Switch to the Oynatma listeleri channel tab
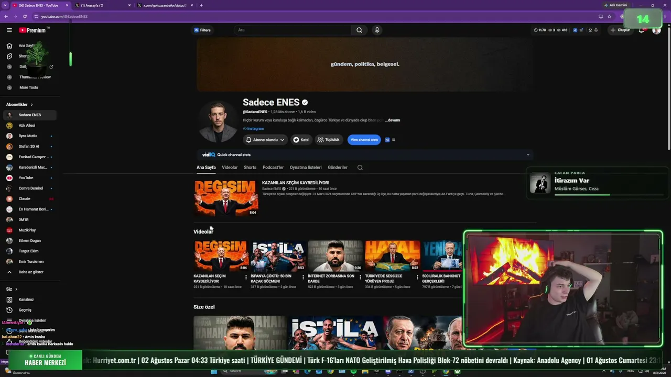This screenshot has width=671, height=377. [306, 168]
